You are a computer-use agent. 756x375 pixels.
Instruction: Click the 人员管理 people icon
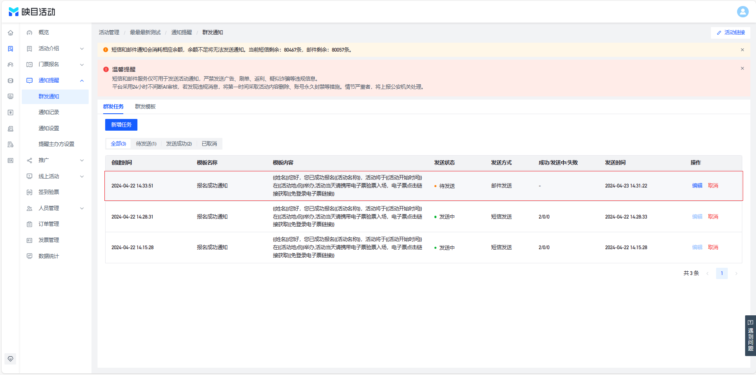click(x=29, y=208)
